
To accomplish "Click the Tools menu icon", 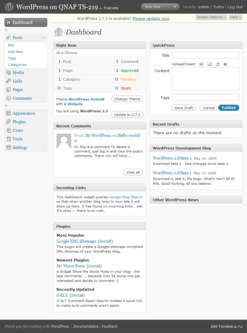I will click(8, 139).
